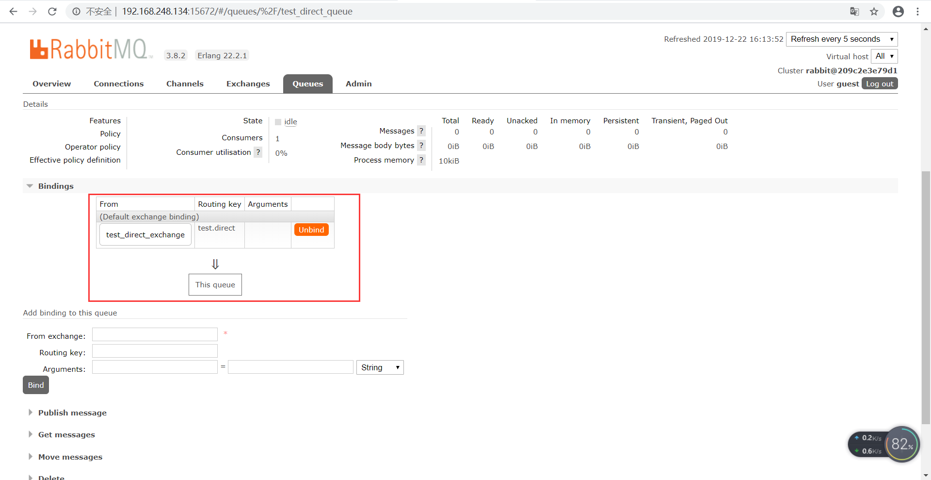
Task: Open the translate page icon
Action: 854,11
